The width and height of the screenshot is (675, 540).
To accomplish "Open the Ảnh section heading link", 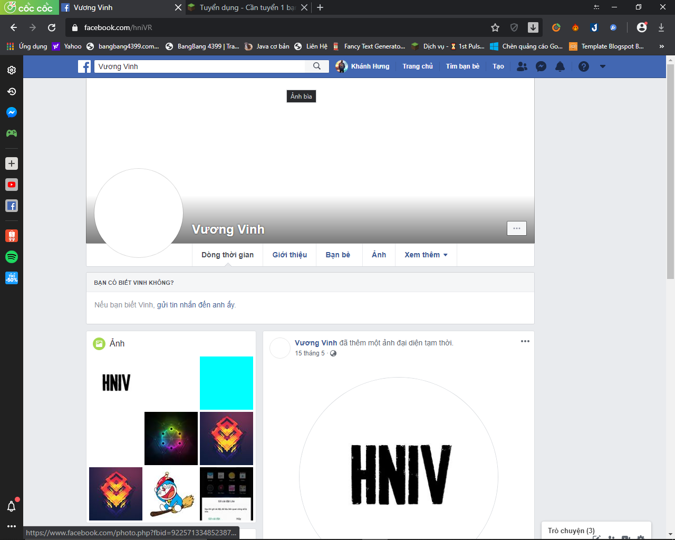I will point(117,343).
